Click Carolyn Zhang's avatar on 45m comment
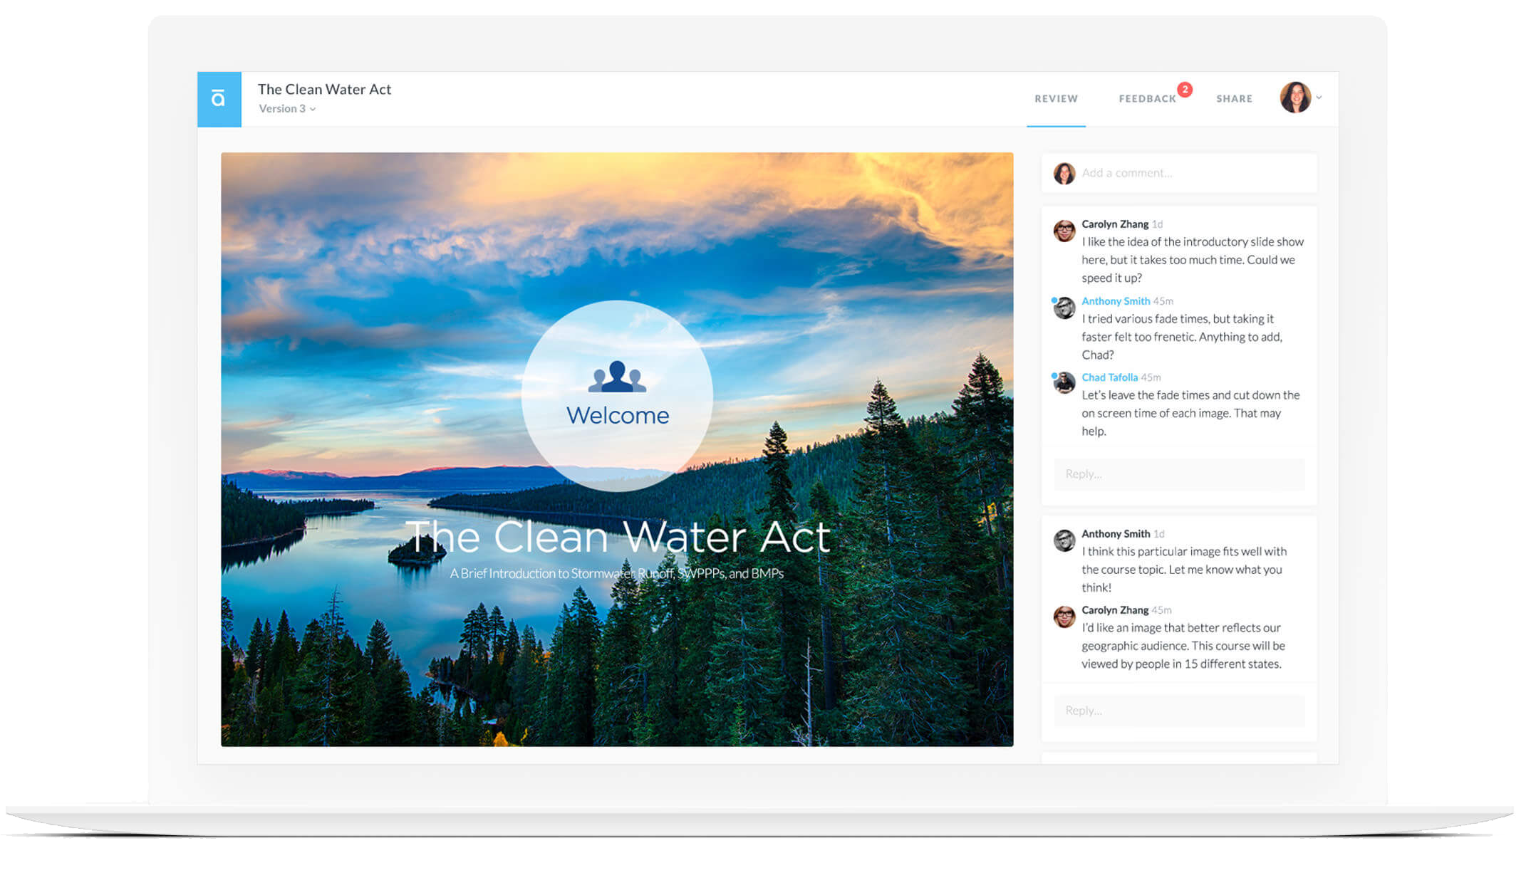This screenshot has width=1536, height=895. click(1064, 617)
